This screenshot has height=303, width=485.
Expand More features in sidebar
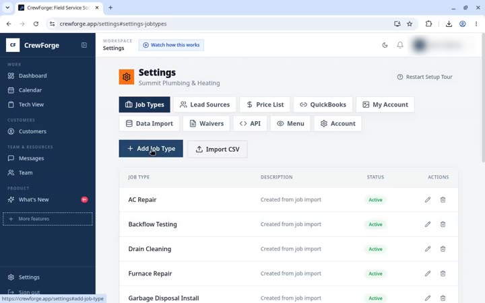point(48,219)
